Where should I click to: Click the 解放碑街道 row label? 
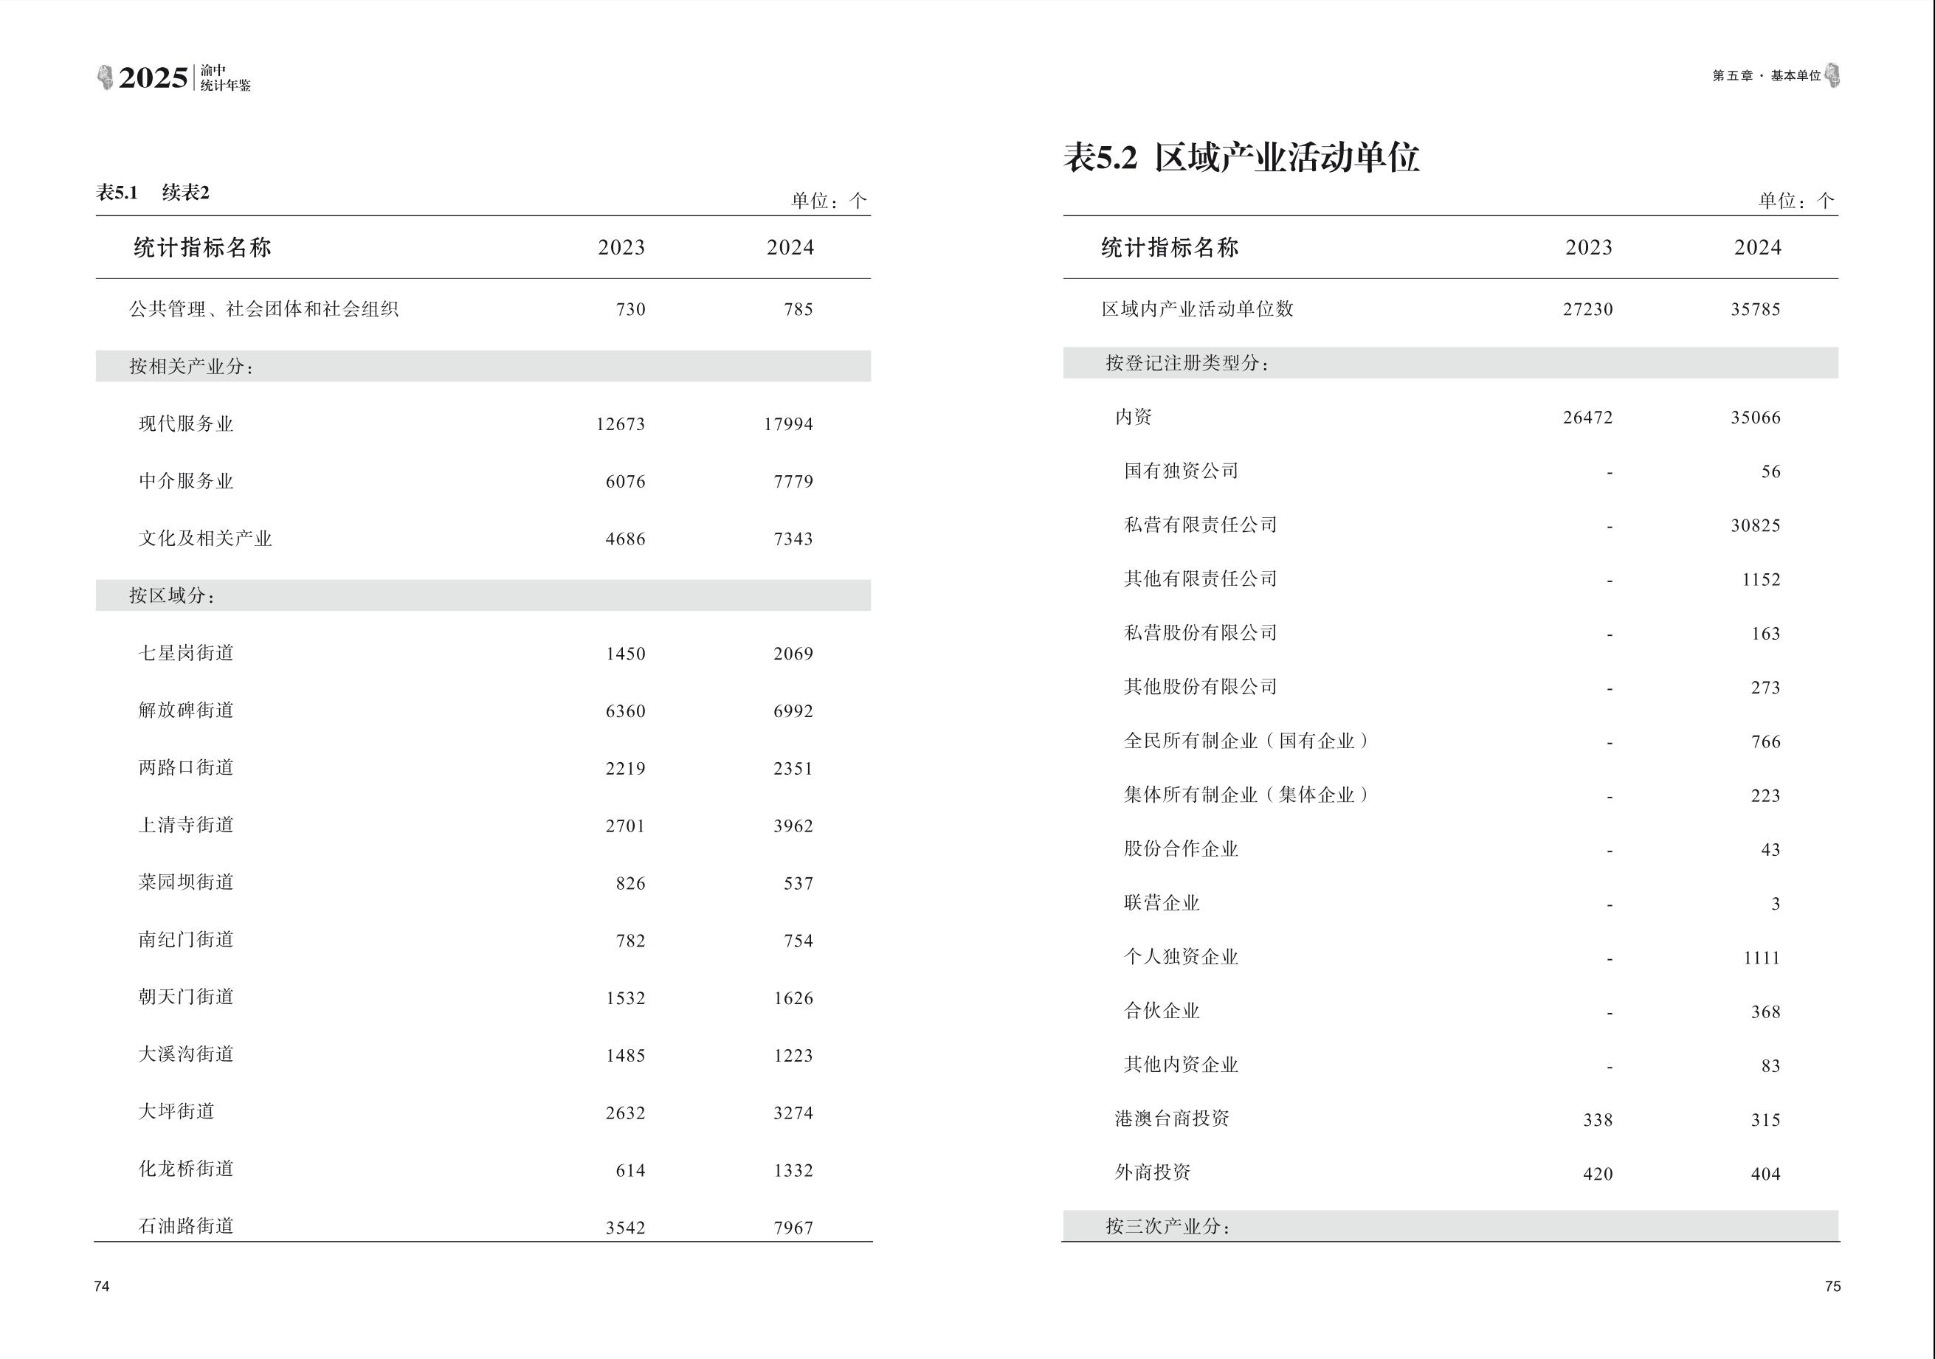pos(185,710)
